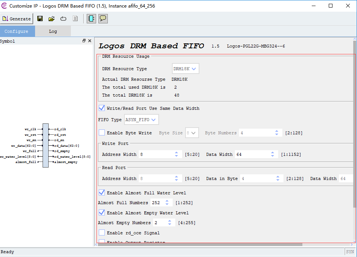Close the Symbol panel
Image resolution: width=357 pixels, height=257 pixels.
[x=90, y=40]
